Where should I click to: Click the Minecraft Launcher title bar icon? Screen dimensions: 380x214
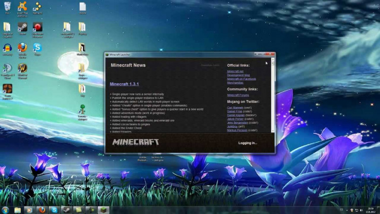[x=107, y=55]
